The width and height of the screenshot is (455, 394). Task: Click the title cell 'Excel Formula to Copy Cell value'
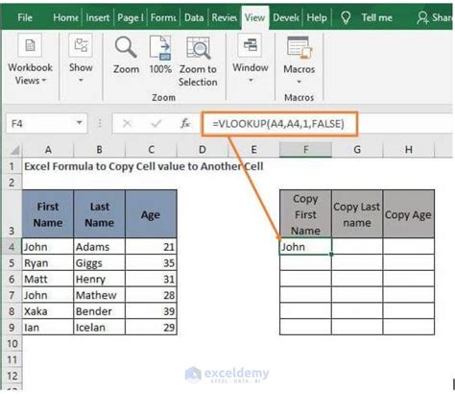coord(144,166)
